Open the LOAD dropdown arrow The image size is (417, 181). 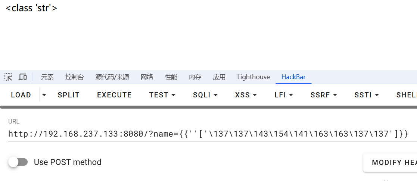coord(44,95)
